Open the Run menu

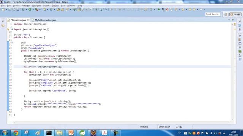click(x=63, y=6)
